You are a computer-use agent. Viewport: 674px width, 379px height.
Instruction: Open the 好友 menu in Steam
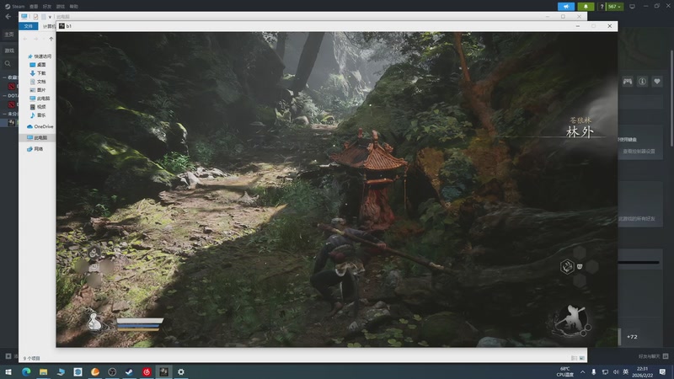[x=47, y=7]
